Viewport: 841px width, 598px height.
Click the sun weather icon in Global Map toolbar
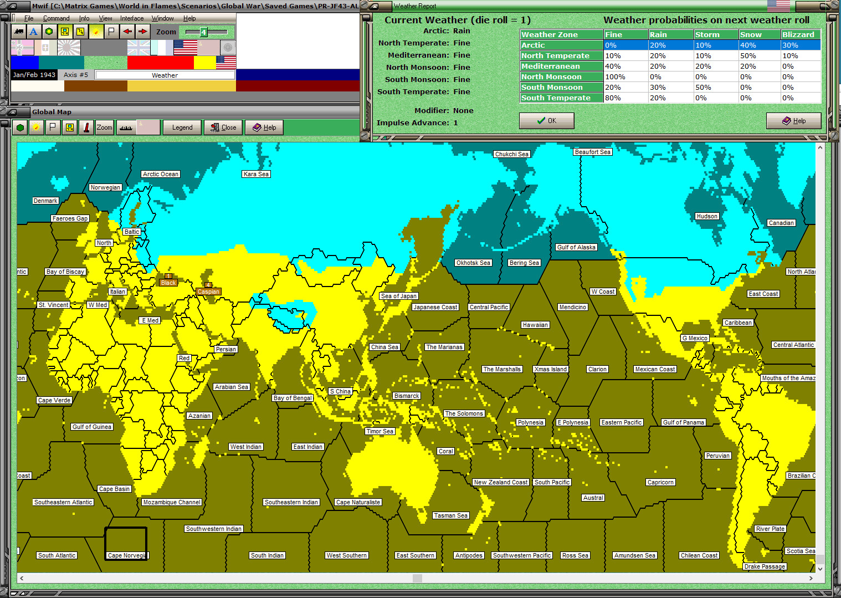pyautogui.click(x=36, y=127)
